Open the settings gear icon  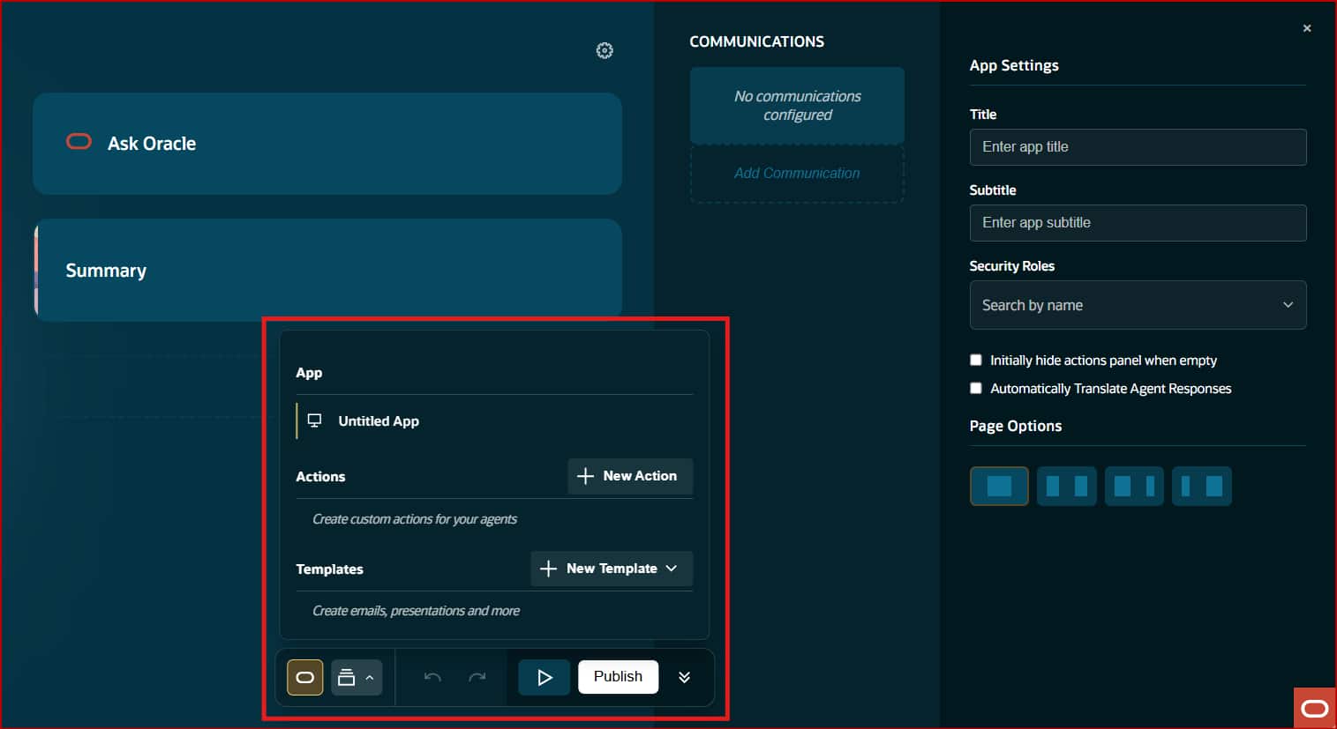[x=605, y=50]
